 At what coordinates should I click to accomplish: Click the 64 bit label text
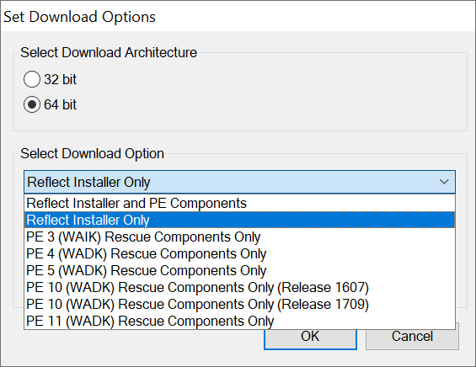point(60,104)
